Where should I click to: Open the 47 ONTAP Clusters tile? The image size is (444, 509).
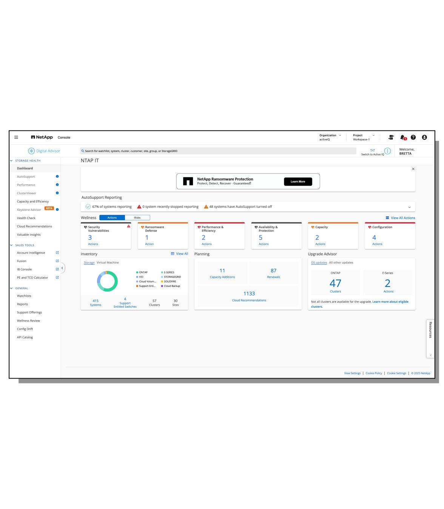pos(336,282)
